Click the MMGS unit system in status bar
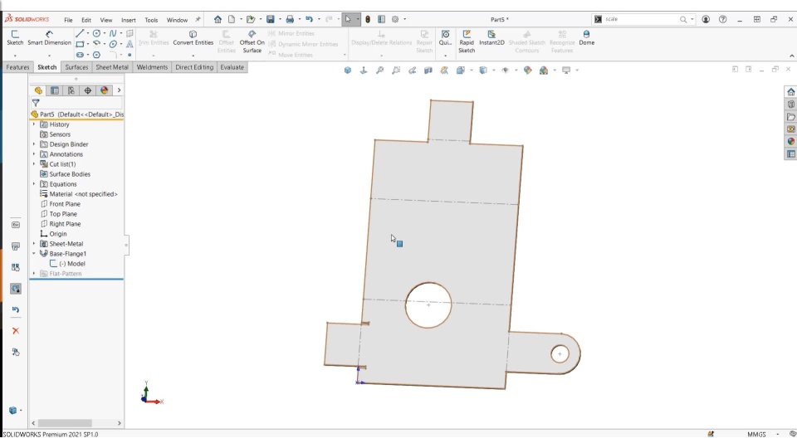Screen dimensions: 797x448 pyautogui.click(x=756, y=434)
